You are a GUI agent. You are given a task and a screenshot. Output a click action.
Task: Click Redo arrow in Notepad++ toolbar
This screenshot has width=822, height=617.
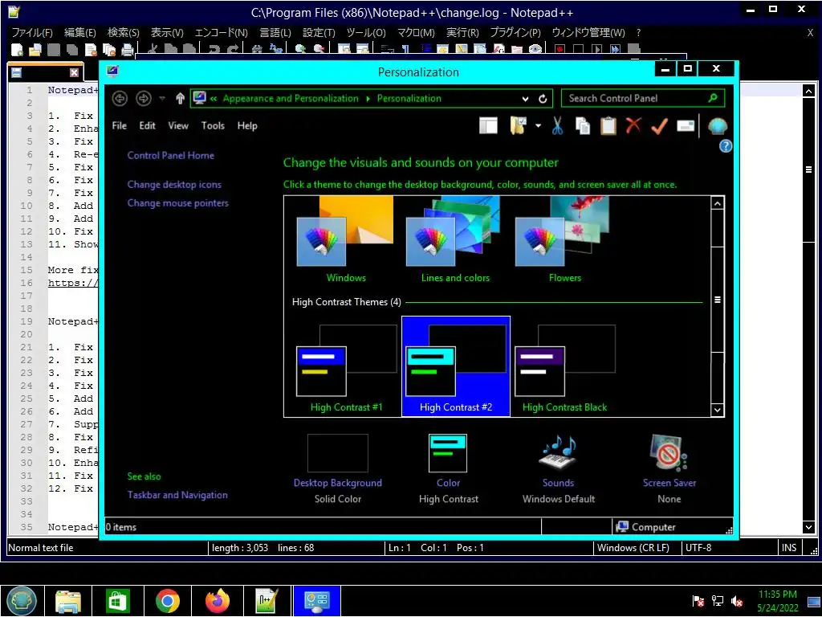click(x=232, y=49)
